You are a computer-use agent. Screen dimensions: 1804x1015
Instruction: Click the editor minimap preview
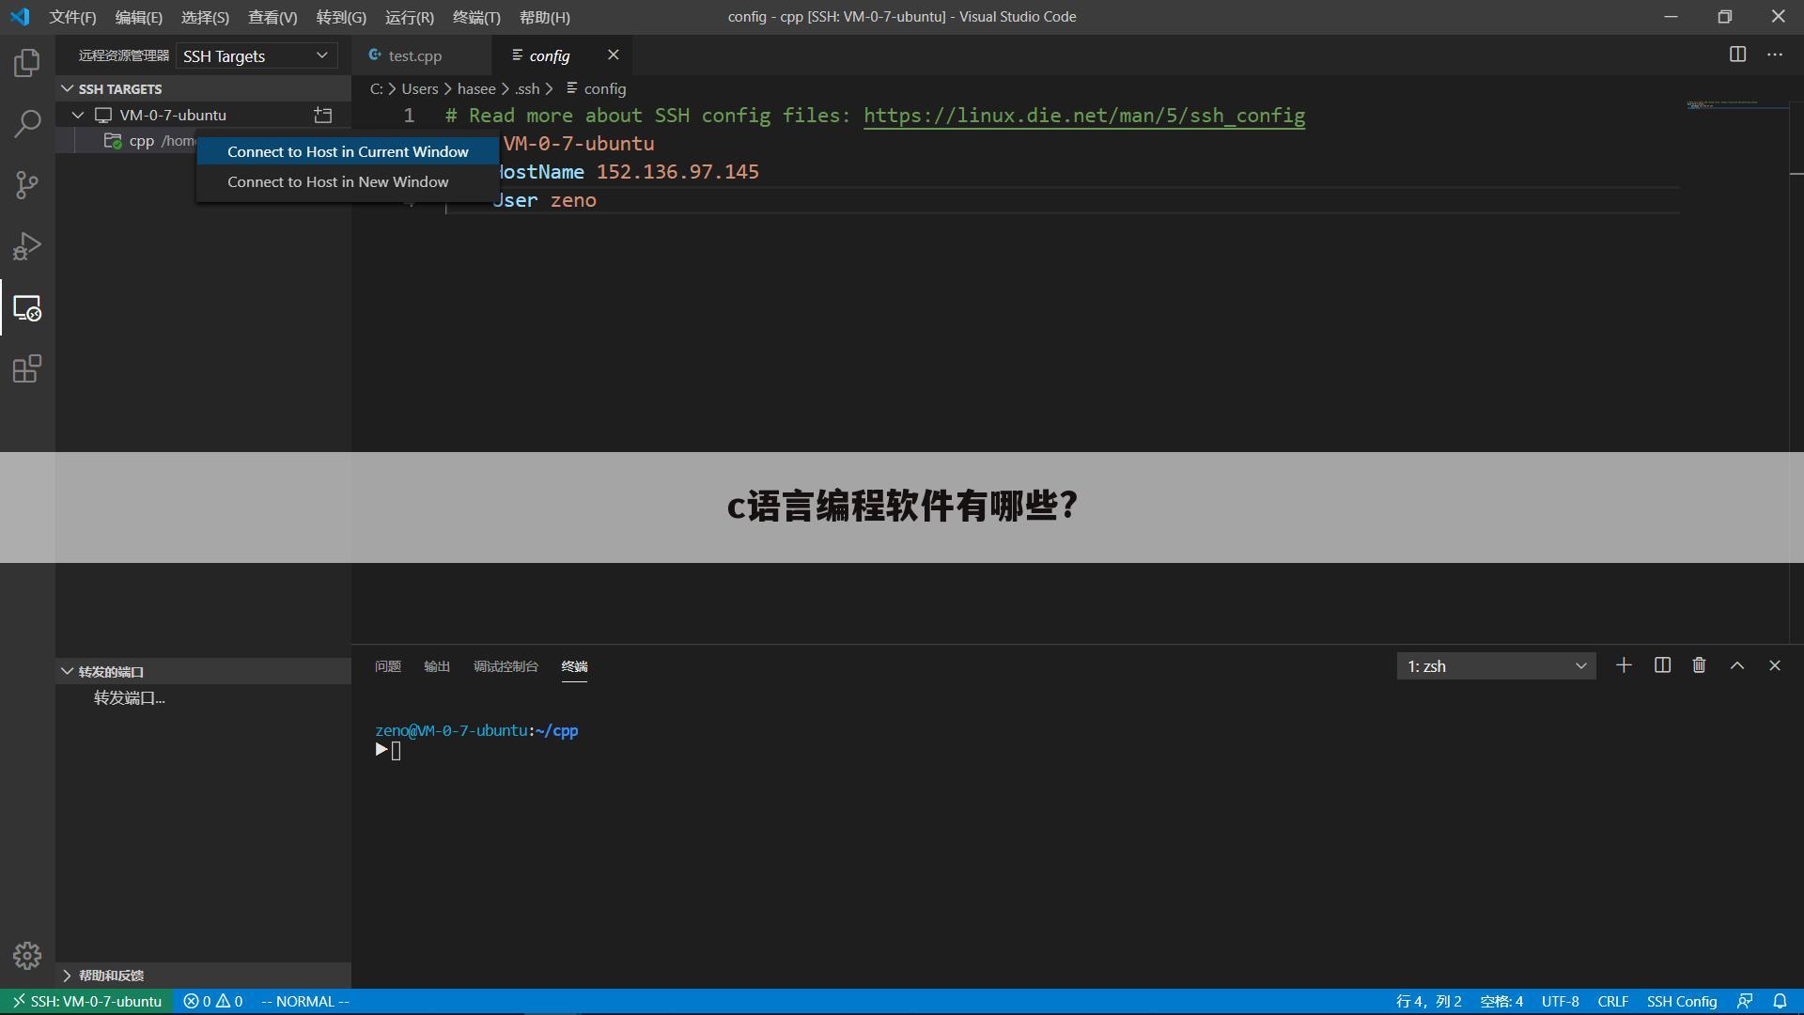tap(1736, 104)
